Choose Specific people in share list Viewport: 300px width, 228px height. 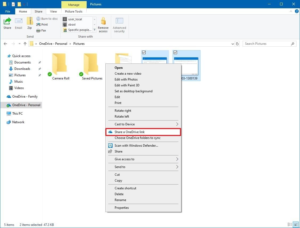coord(78,30)
